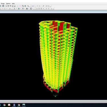Expand dropdown arrow beside shear wall icon
Image resolution: width=107 pixels, height=107 pixels.
29,9
